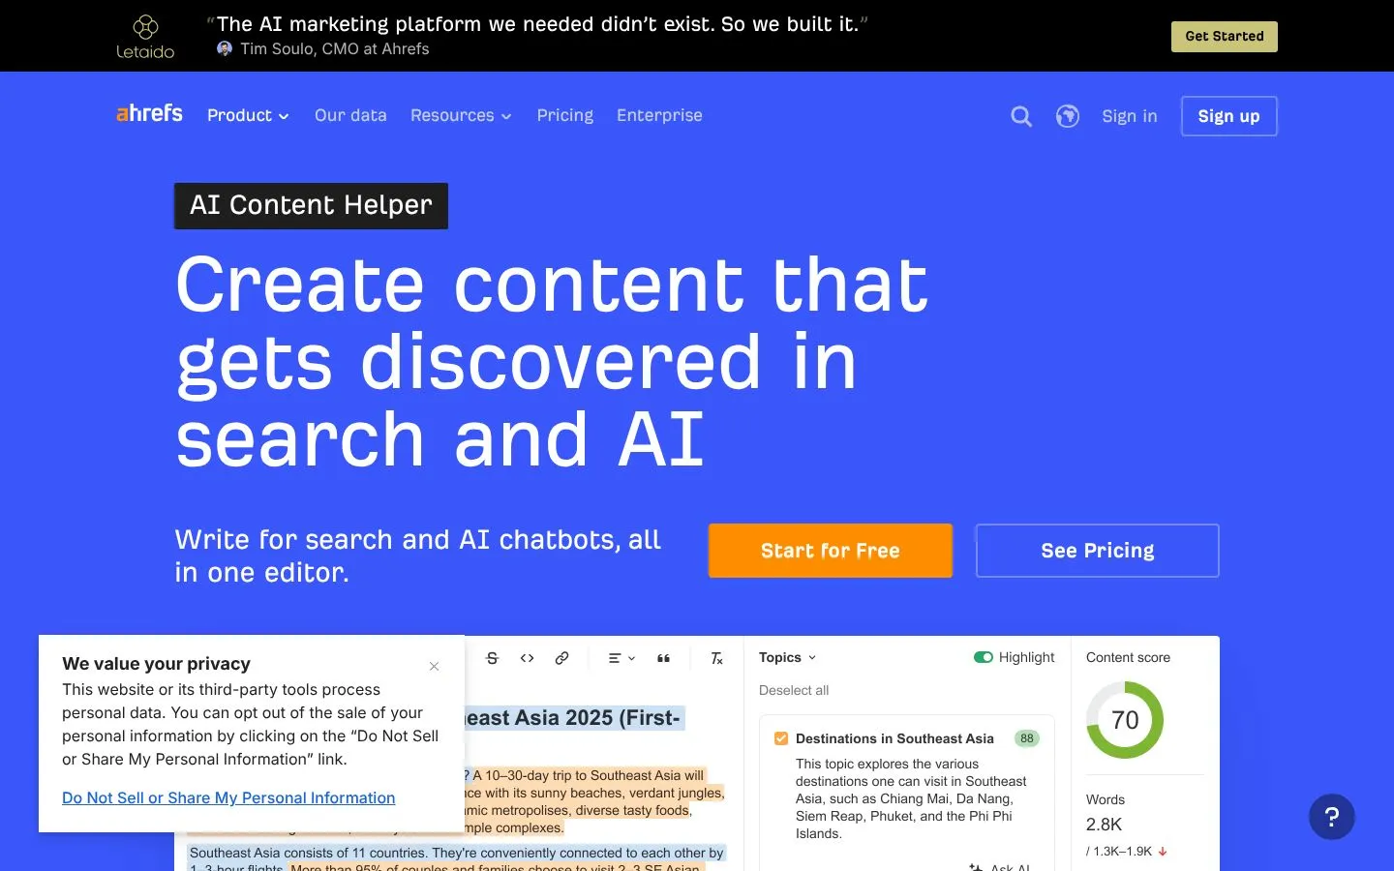
Task: Clear formatting with the Tx icon
Action: (717, 658)
